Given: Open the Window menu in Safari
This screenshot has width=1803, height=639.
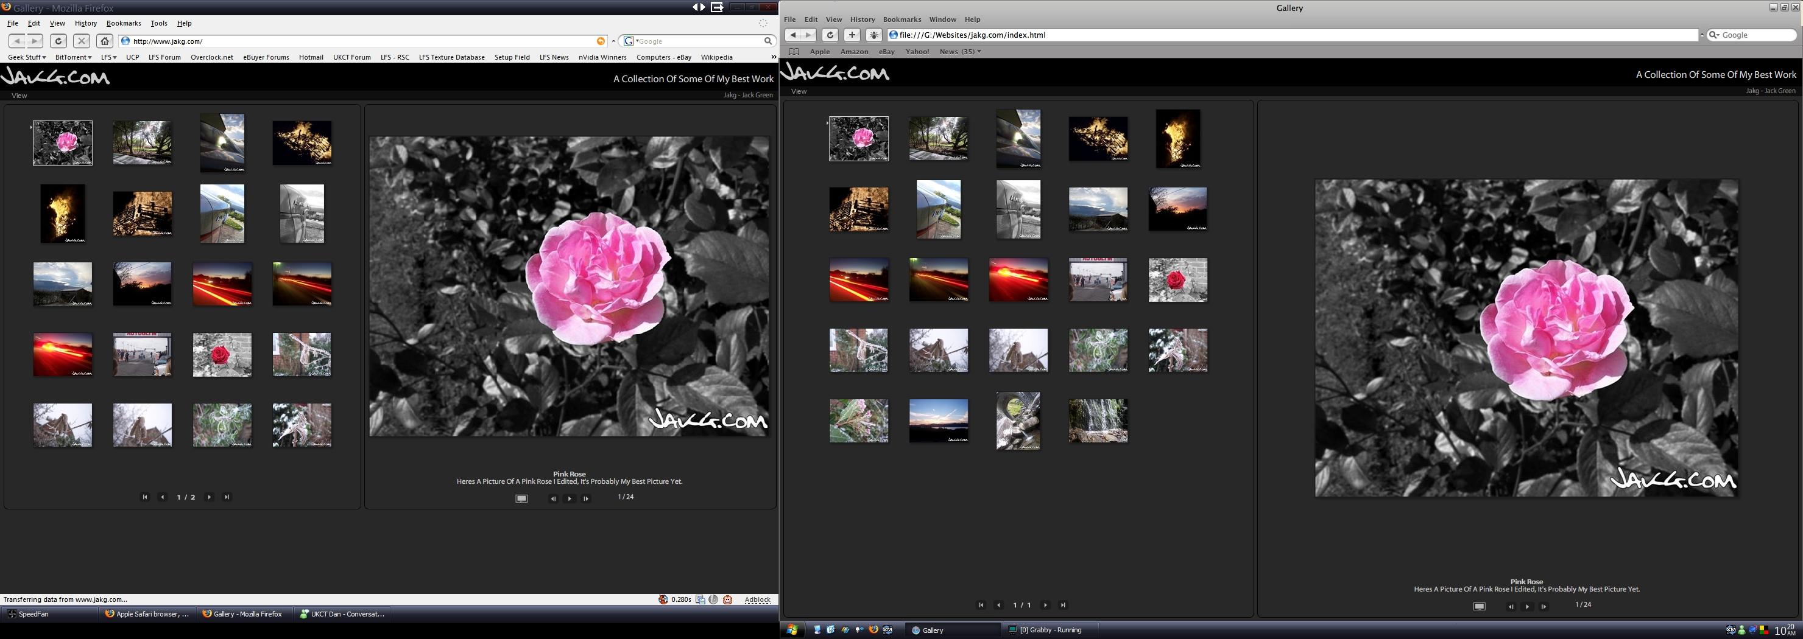Looking at the screenshot, I should pos(943,19).
